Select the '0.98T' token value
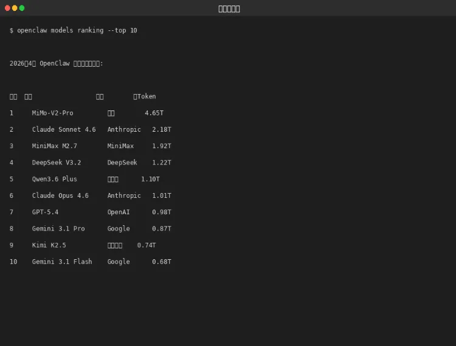456x346 pixels. (162, 212)
